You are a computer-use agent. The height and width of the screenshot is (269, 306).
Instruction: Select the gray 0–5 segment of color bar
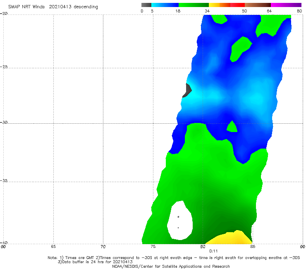146,5
